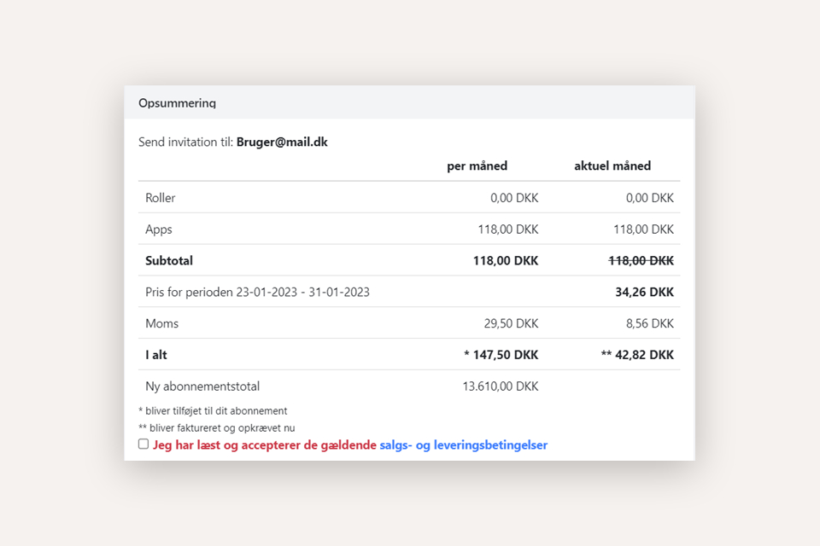This screenshot has height=546, width=820.
Task: Select the Bruger@mail.dk email address
Action: (x=282, y=142)
